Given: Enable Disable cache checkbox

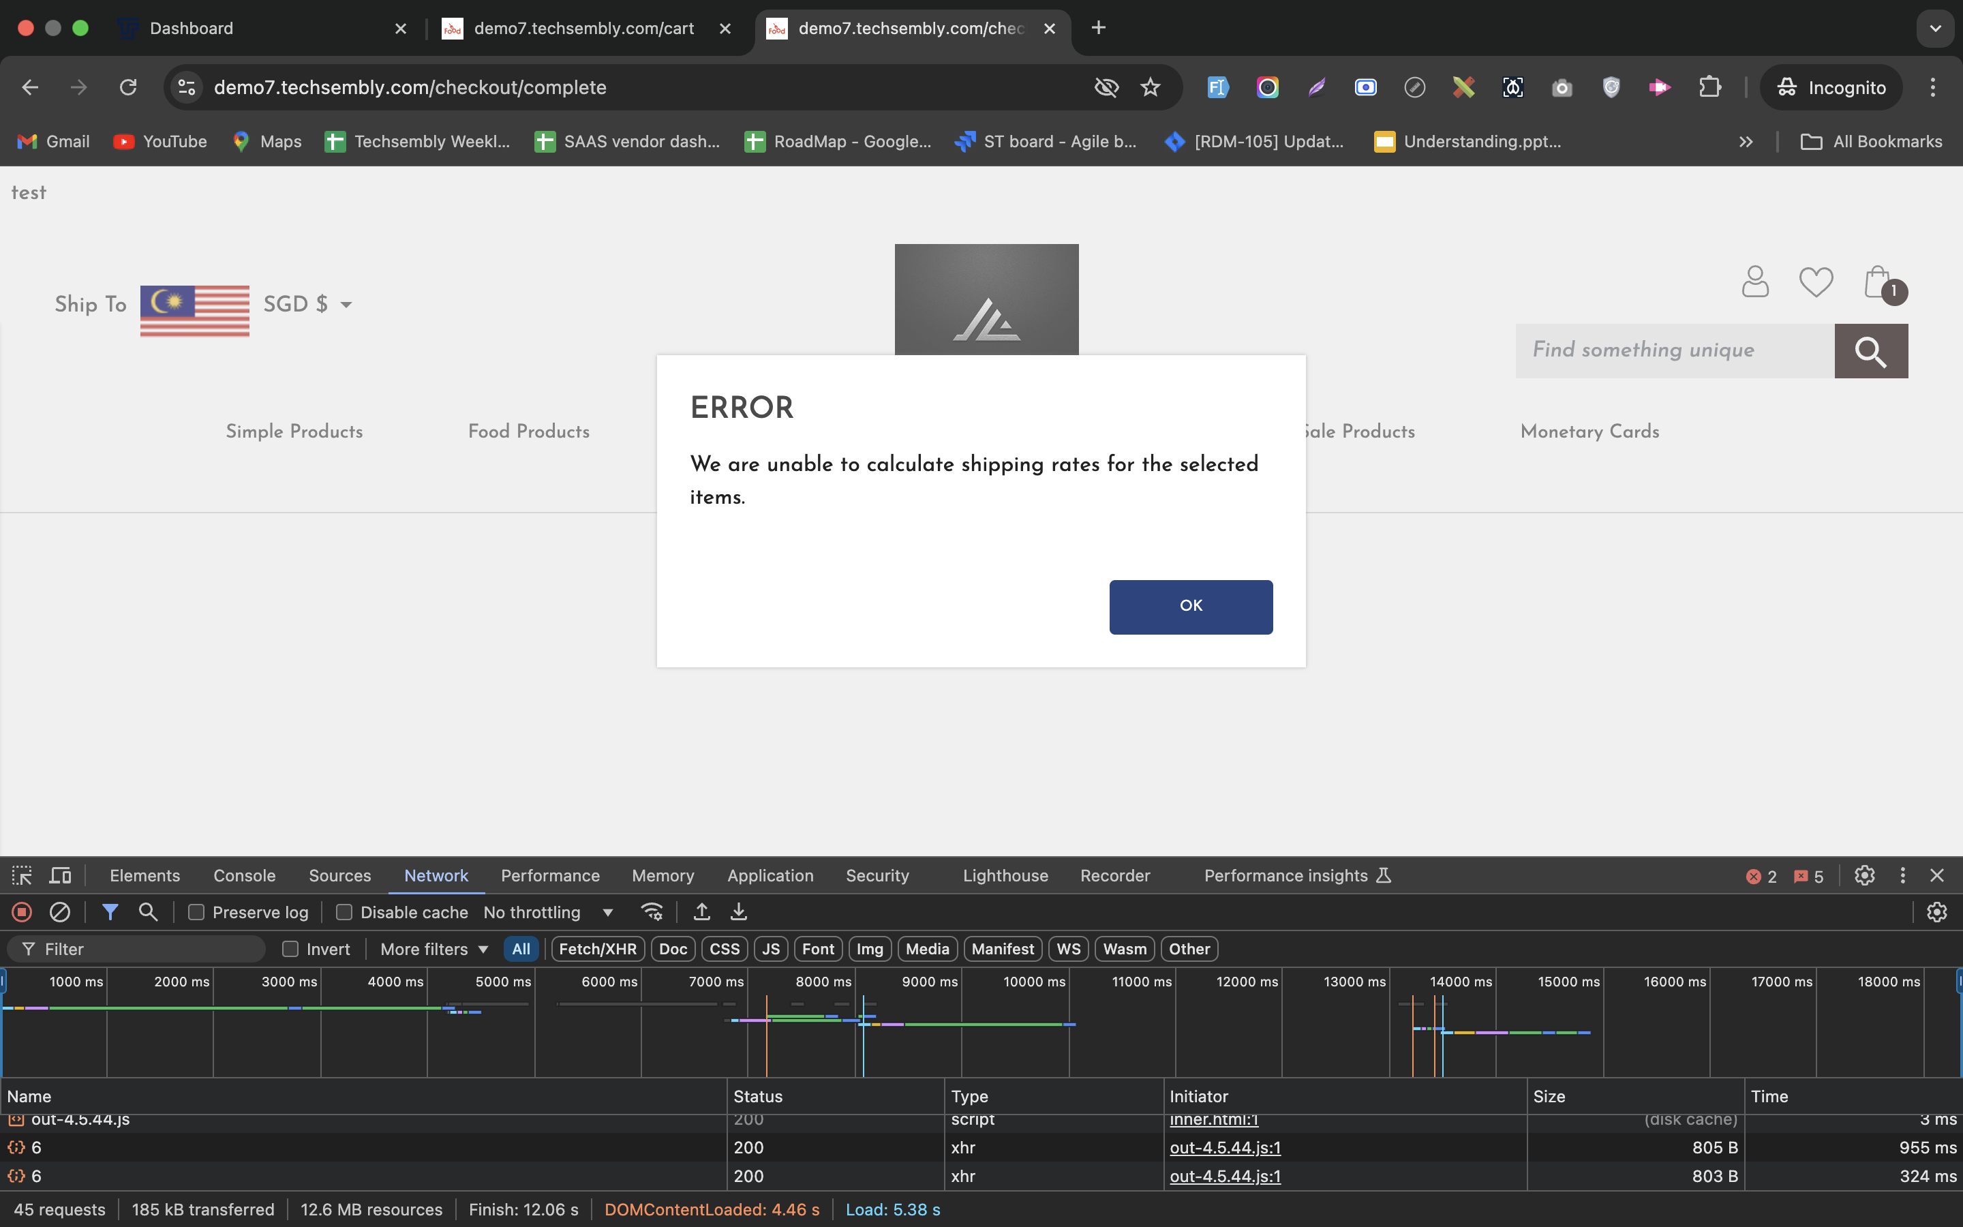Looking at the screenshot, I should 344,912.
